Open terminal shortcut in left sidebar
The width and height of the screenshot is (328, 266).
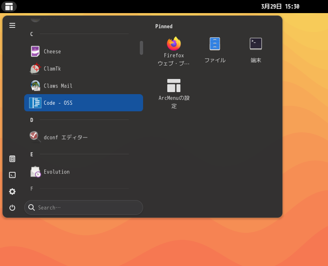point(12,175)
